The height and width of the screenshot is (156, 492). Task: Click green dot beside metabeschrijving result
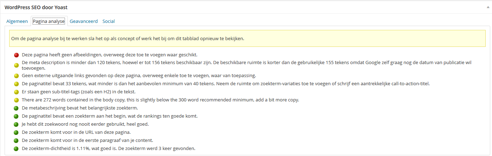coord(16,108)
